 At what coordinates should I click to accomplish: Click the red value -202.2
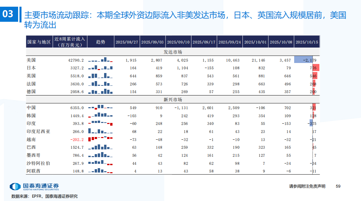[77, 140]
